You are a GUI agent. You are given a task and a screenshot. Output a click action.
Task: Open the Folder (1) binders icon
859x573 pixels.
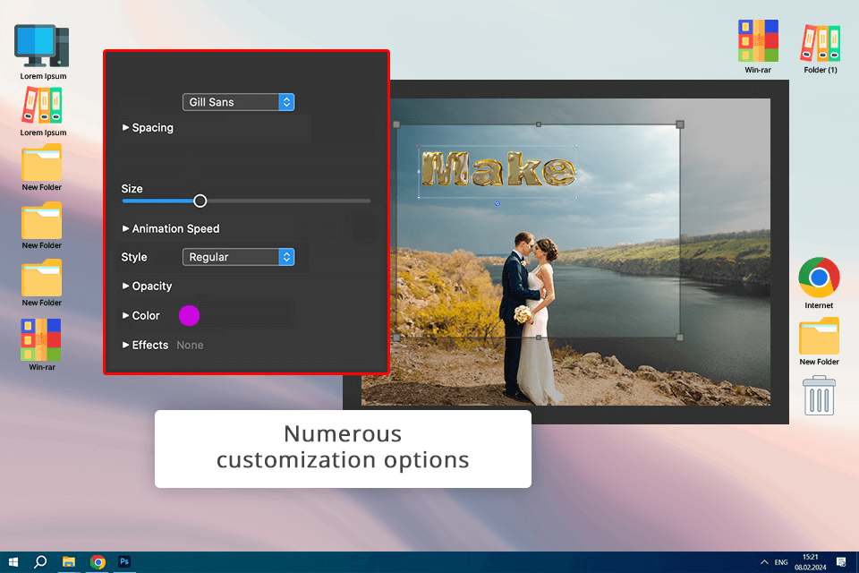pyautogui.click(x=821, y=48)
